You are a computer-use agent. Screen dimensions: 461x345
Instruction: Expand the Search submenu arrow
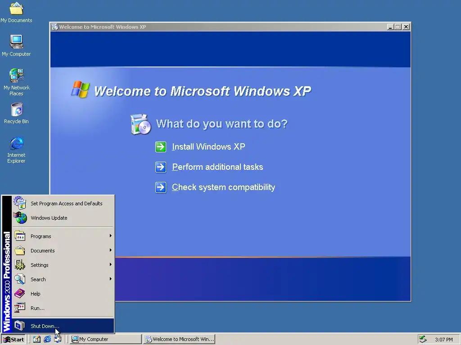click(x=111, y=279)
